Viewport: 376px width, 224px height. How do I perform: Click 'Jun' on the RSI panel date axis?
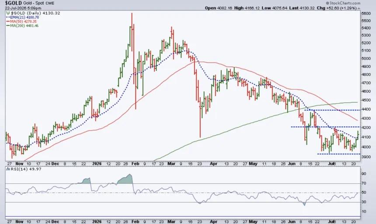click(x=292, y=222)
